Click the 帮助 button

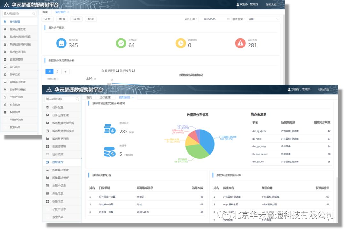[x=91, y=19]
